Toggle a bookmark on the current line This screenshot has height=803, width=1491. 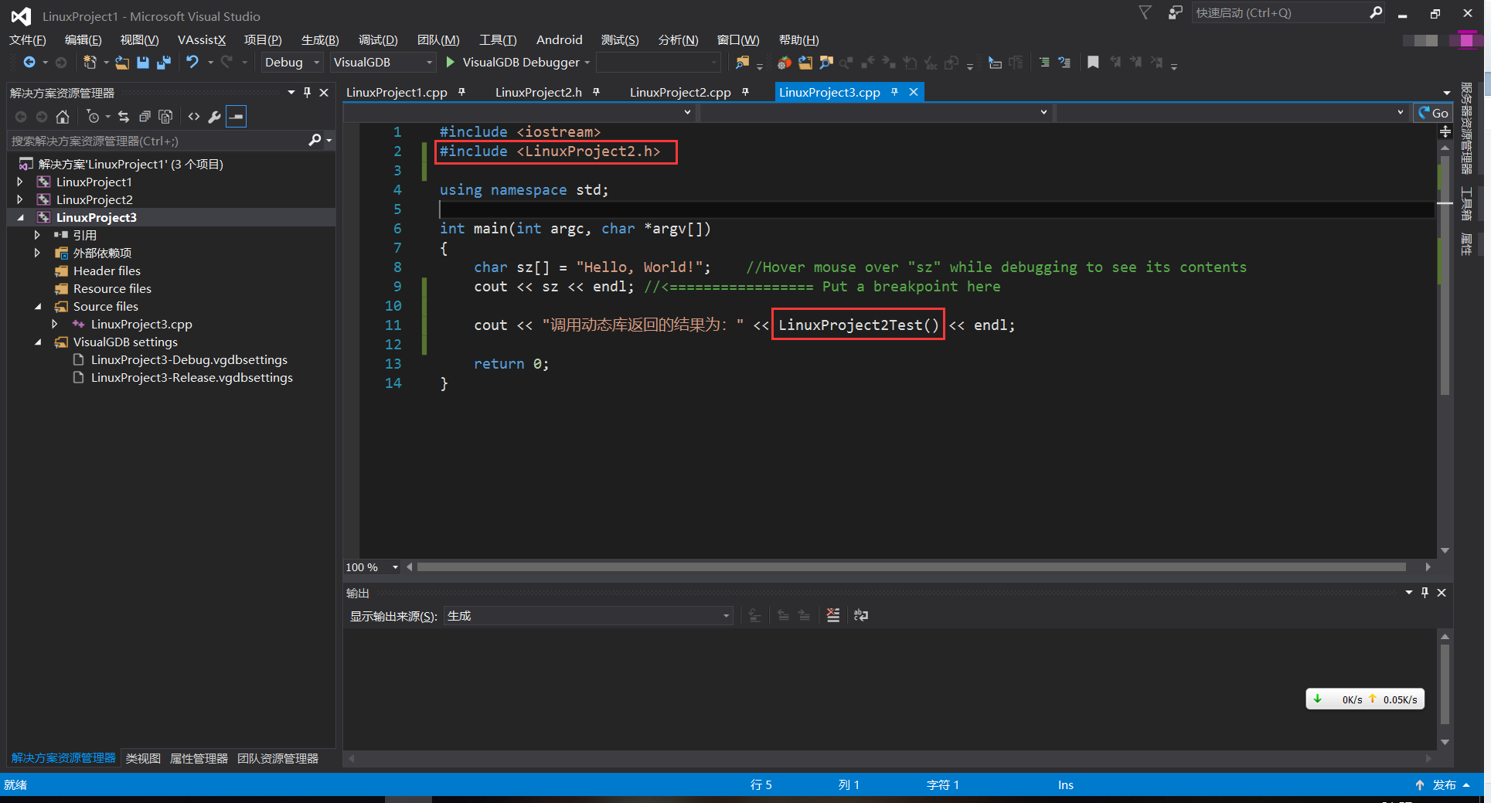pos(1093,62)
